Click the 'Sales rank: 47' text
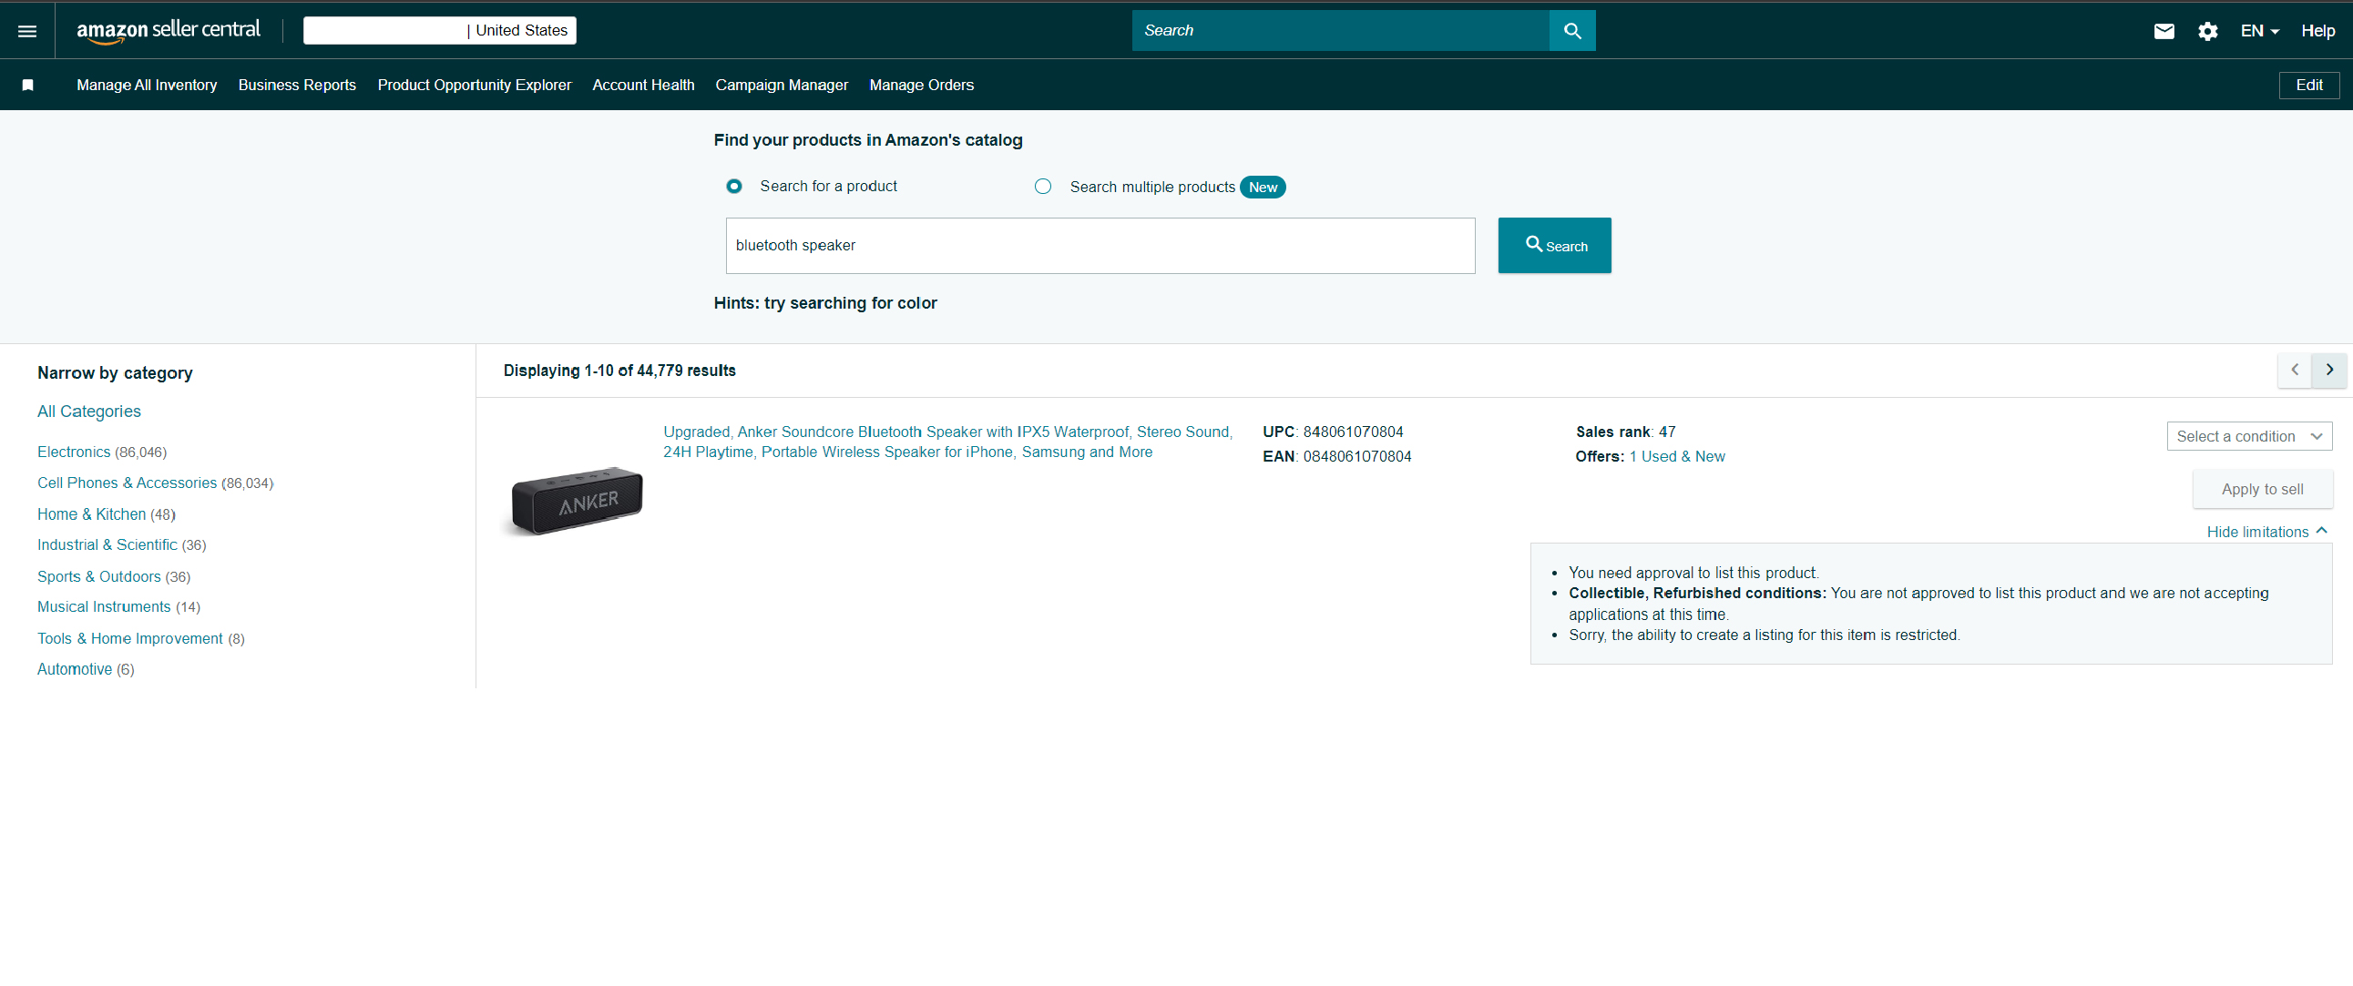This screenshot has height=986, width=2353. (1625, 432)
